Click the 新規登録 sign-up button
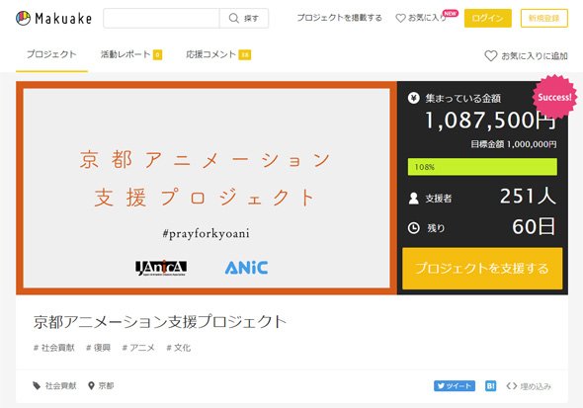The height and width of the screenshot is (408, 583). [543, 18]
